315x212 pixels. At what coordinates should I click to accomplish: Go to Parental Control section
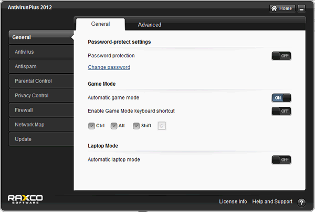point(40,81)
